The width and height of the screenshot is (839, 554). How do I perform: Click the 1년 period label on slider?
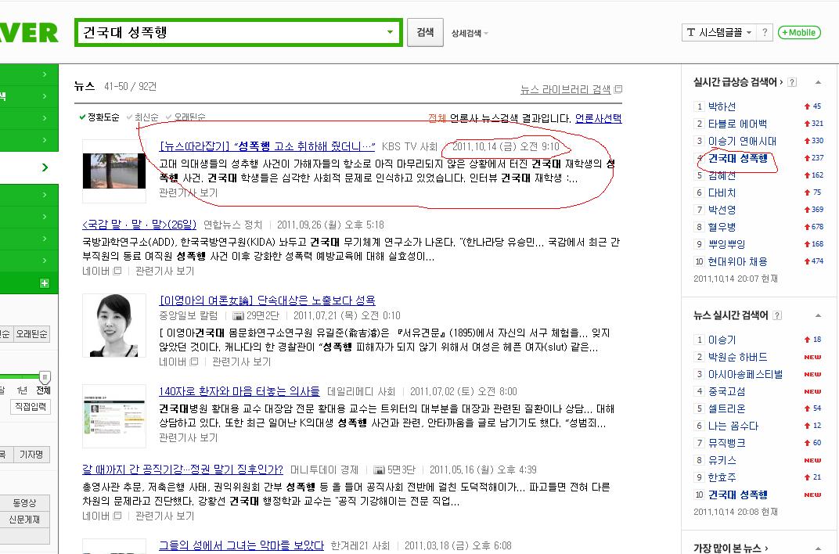(x=22, y=390)
